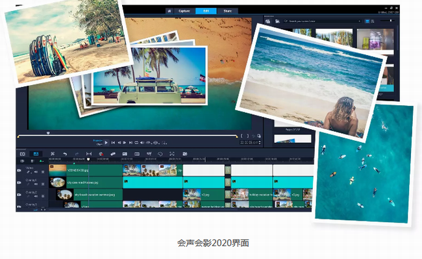Step forward one frame
This screenshot has height=259, width=422.
tap(125, 143)
